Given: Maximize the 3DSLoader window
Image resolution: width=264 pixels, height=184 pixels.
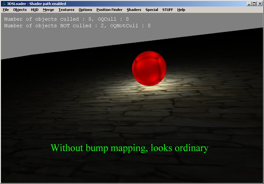Looking at the screenshot, I should (x=254, y=4).
